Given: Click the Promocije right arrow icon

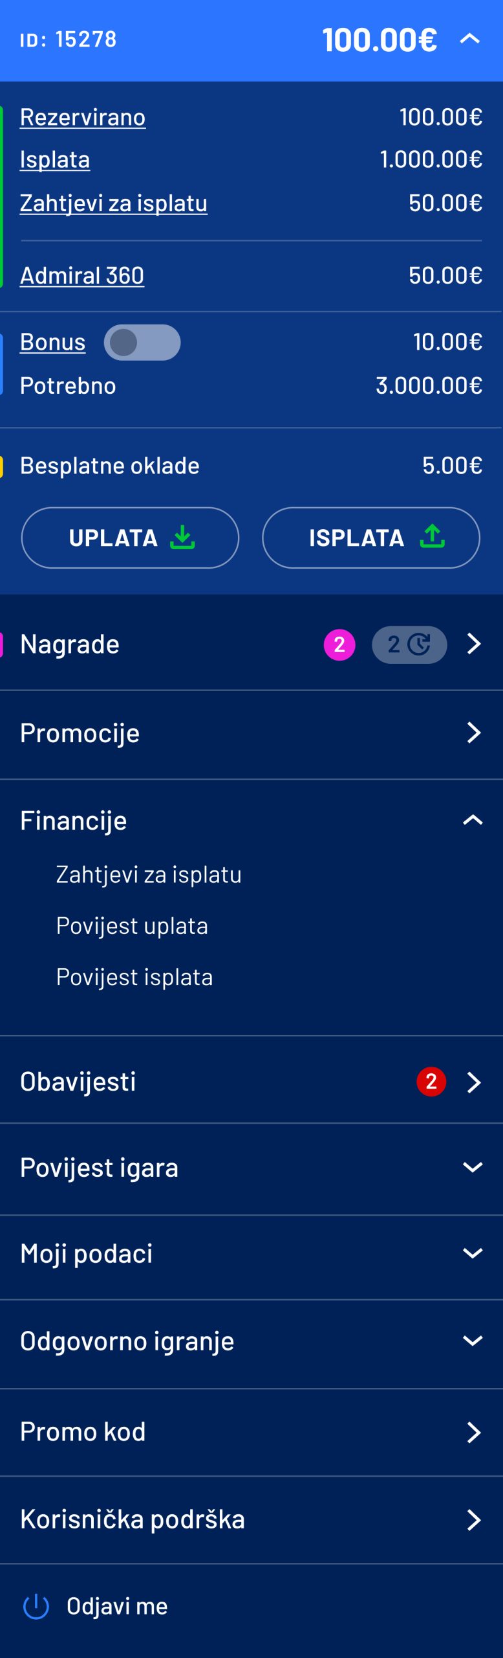Looking at the screenshot, I should pyautogui.click(x=474, y=732).
